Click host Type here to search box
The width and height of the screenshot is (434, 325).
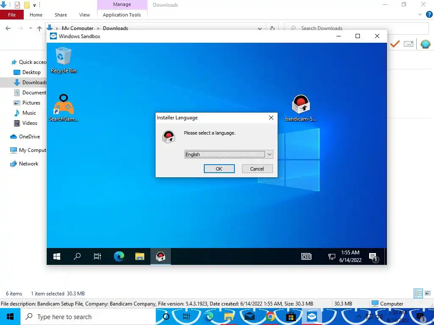point(88,317)
